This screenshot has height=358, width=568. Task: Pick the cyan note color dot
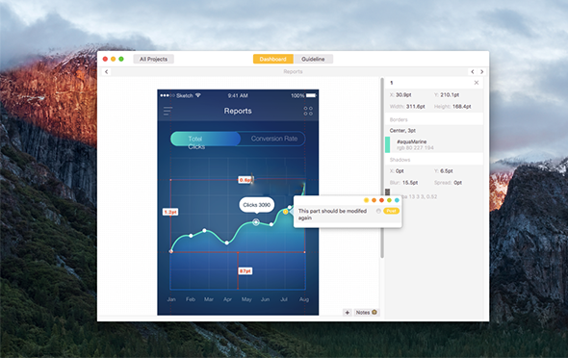coord(397,200)
